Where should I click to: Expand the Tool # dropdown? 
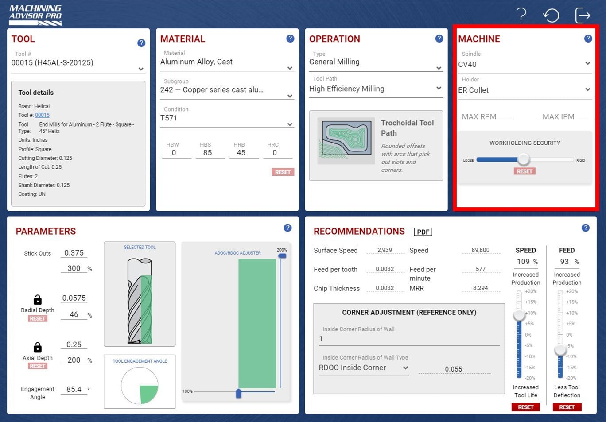78,63
